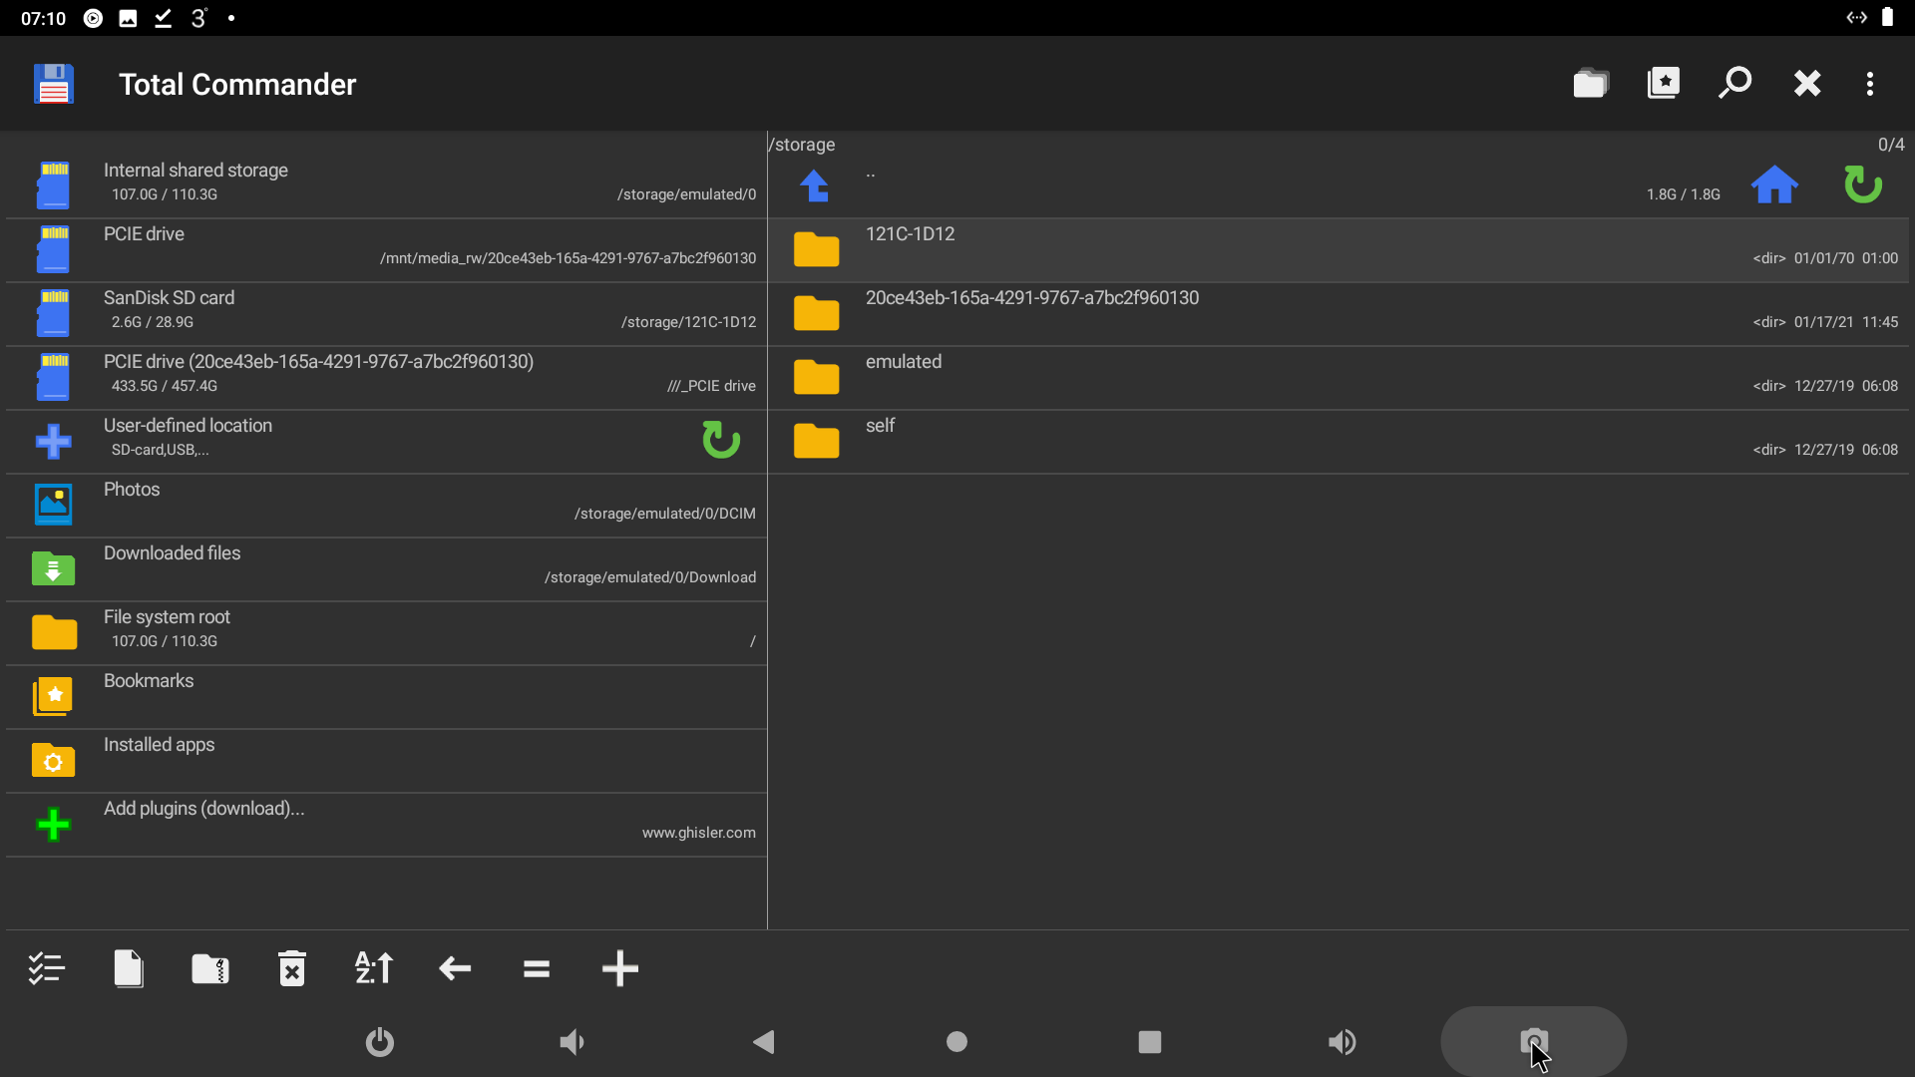Click the 1.8G / 1.8G free space text
Viewport: 1915px width, 1077px height.
[x=1684, y=194]
